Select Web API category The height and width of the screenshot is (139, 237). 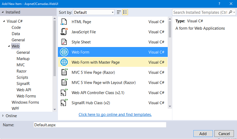(x=24, y=90)
